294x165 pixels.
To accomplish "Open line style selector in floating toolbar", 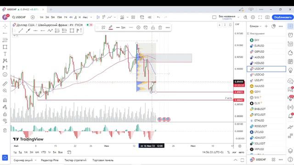I will click(x=131, y=27).
